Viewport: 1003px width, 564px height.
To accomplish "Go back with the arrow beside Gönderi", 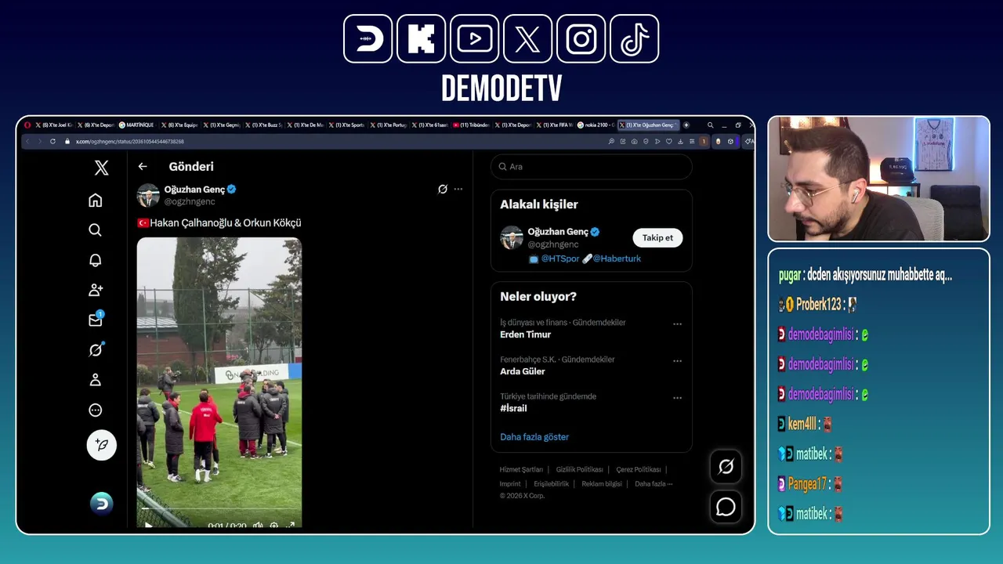I will pos(142,166).
